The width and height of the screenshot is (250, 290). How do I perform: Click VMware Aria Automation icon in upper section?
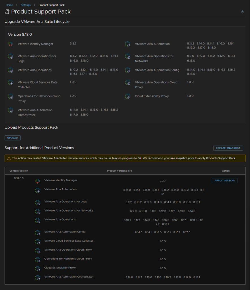point(127,44)
